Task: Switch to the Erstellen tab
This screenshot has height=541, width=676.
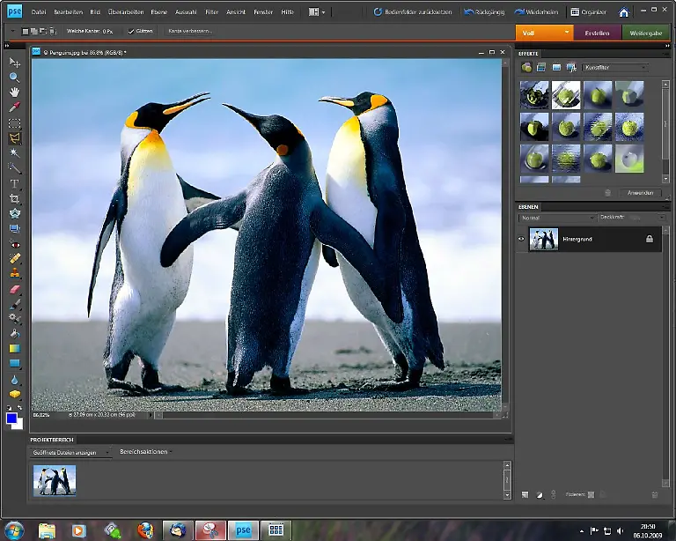Action: (x=597, y=33)
